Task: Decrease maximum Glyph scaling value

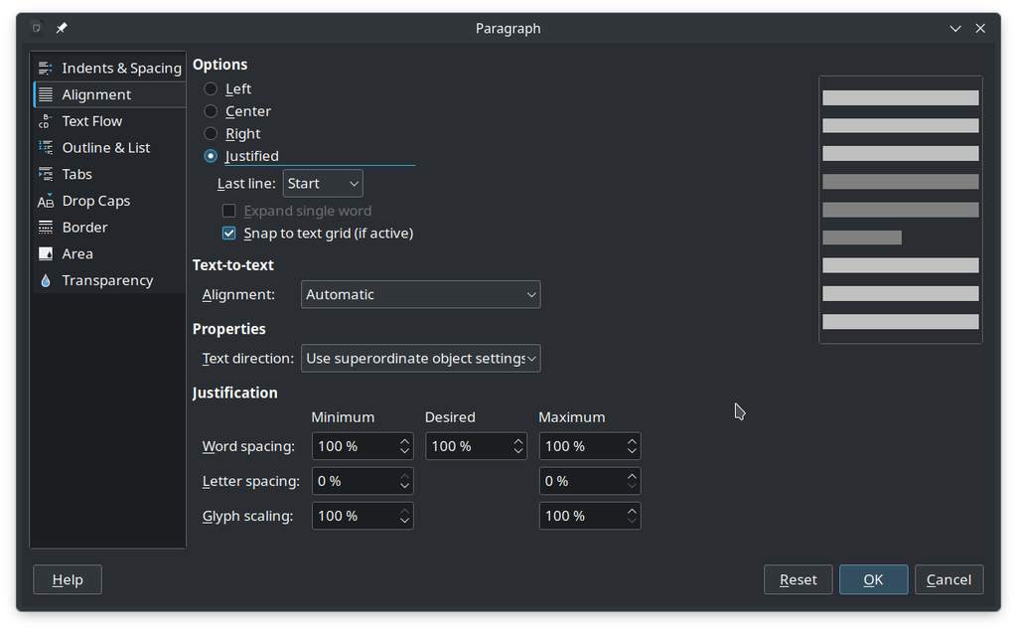Action: (632, 522)
